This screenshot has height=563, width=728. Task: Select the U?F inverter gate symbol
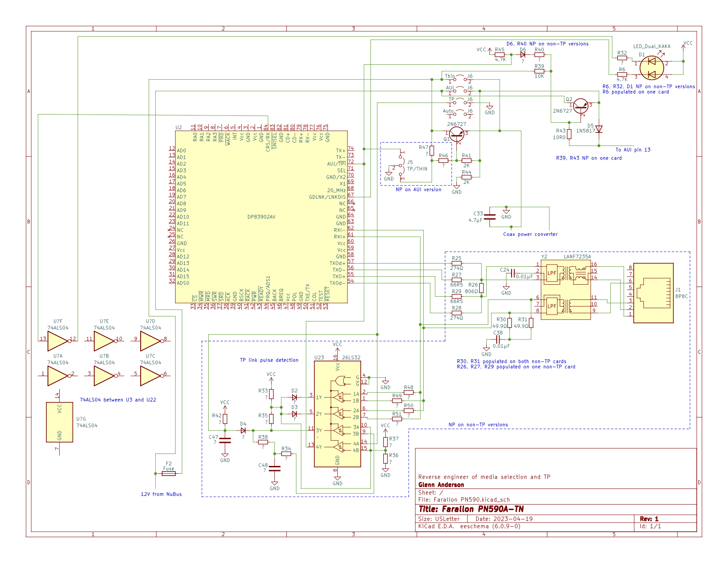click(58, 341)
